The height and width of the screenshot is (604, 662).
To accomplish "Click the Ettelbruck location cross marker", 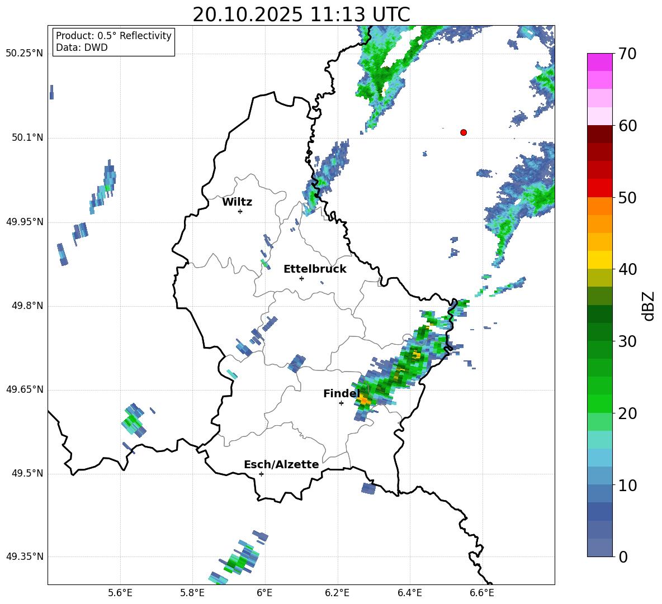I will pyautogui.click(x=301, y=278).
